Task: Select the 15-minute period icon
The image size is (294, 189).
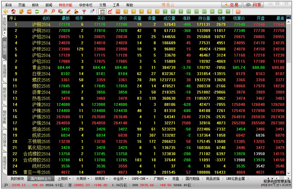Action: [188, 11]
